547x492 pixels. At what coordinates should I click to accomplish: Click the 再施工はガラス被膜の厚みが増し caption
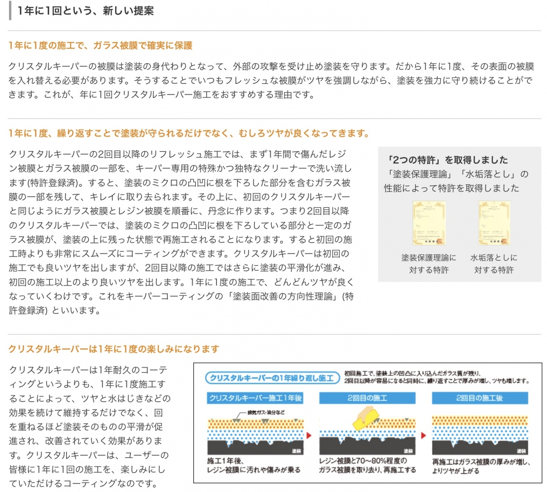[x=481, y=466]
